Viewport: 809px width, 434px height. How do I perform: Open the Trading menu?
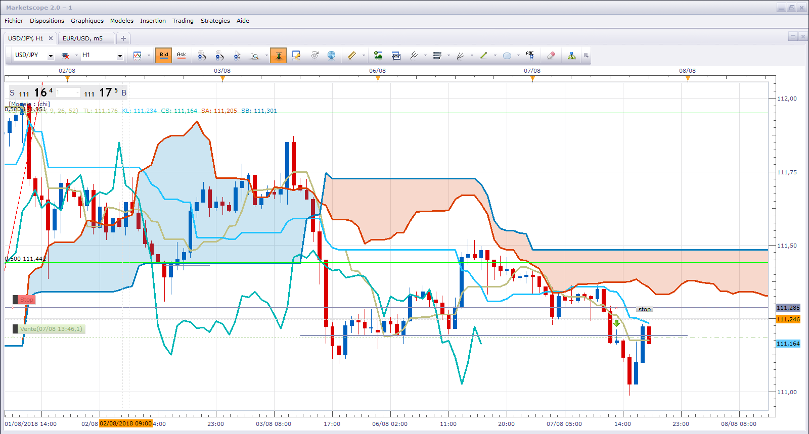pyautogui.click(x=183, y=21)
